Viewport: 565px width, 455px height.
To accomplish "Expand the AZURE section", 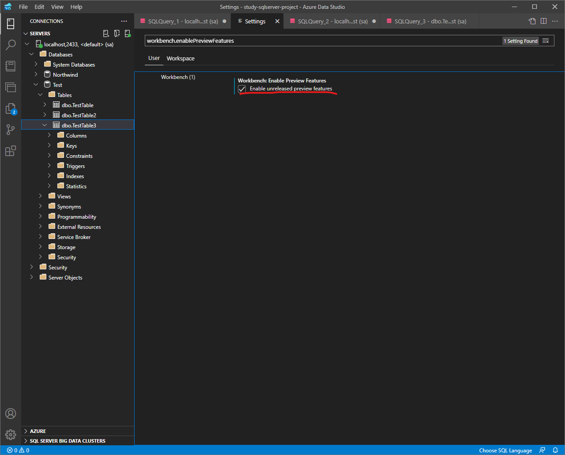I will (x=26, y=431).
